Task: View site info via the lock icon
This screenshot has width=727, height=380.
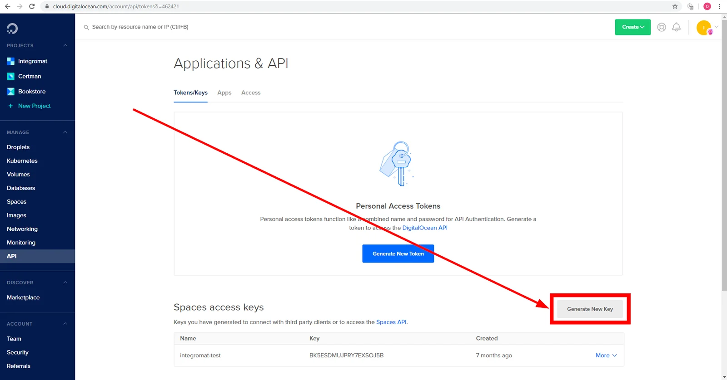Action: coord(47,6)
